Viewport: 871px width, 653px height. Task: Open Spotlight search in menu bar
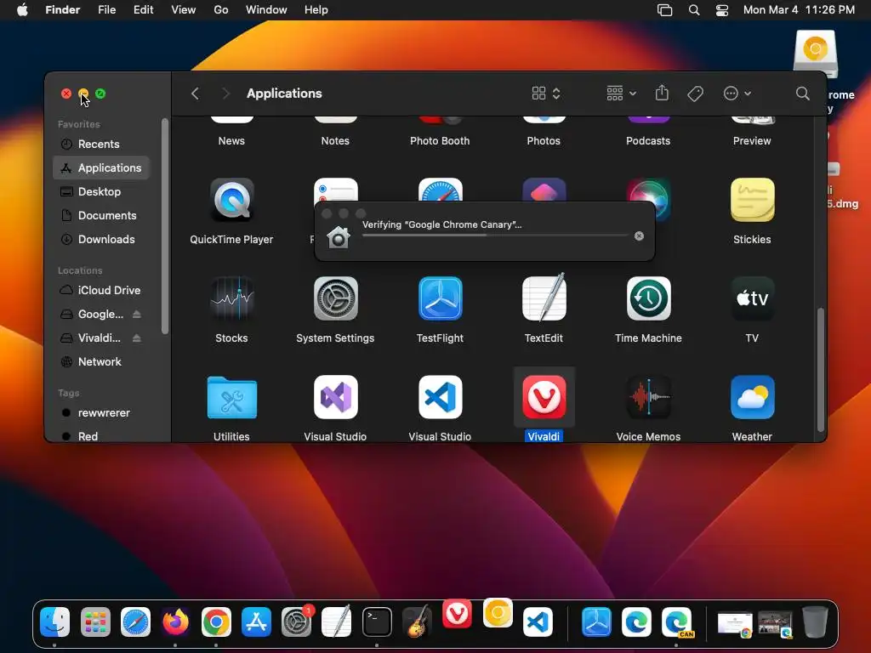pos(694,10)
